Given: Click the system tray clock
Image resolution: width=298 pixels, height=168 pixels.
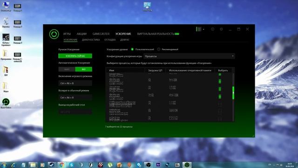Looking at the screenshot, I should [290, 165].
